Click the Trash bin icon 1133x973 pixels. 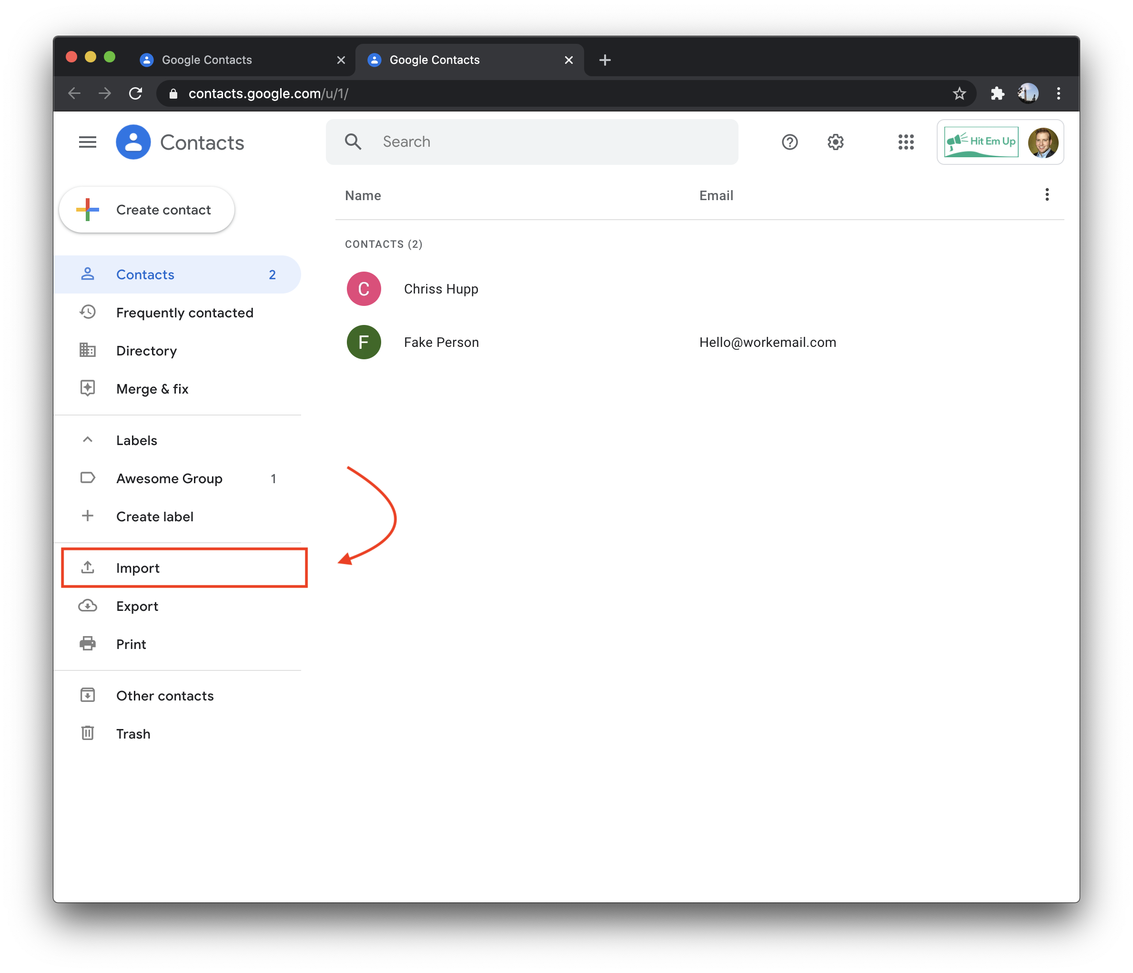click(x=88, y=733)
